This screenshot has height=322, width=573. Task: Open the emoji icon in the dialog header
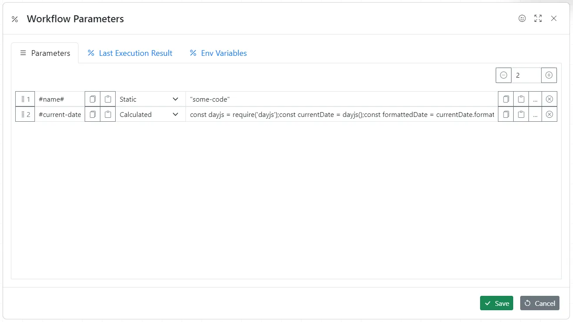pyautogui.click(x=522, y=18)
